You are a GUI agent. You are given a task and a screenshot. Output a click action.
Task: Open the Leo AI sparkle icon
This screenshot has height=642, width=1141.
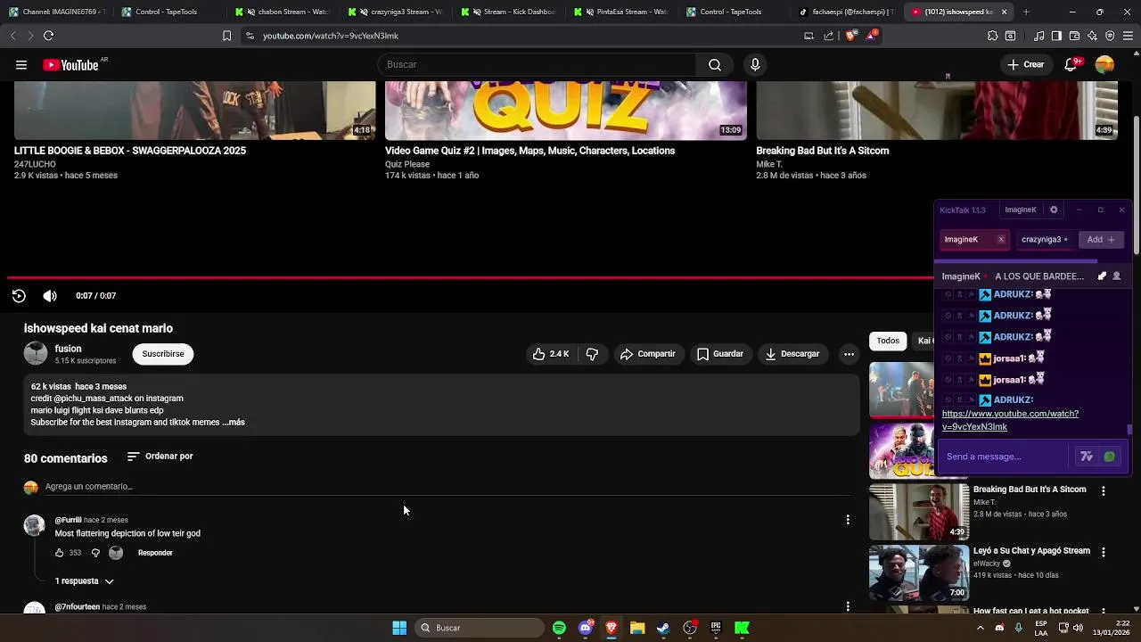1092,36
